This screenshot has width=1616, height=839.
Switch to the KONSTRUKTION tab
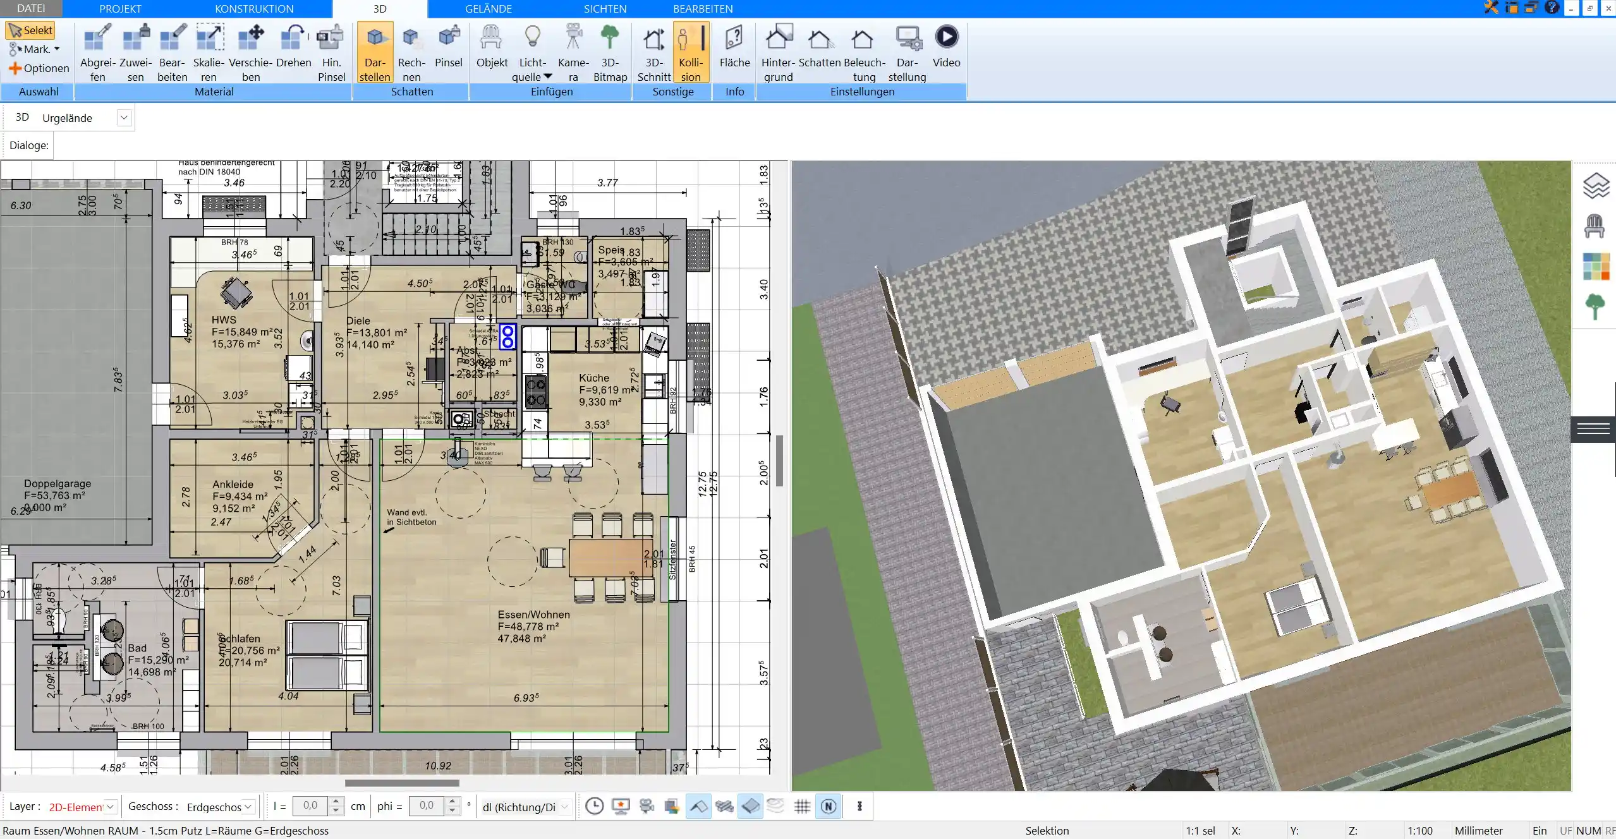[x=254, y=9]
